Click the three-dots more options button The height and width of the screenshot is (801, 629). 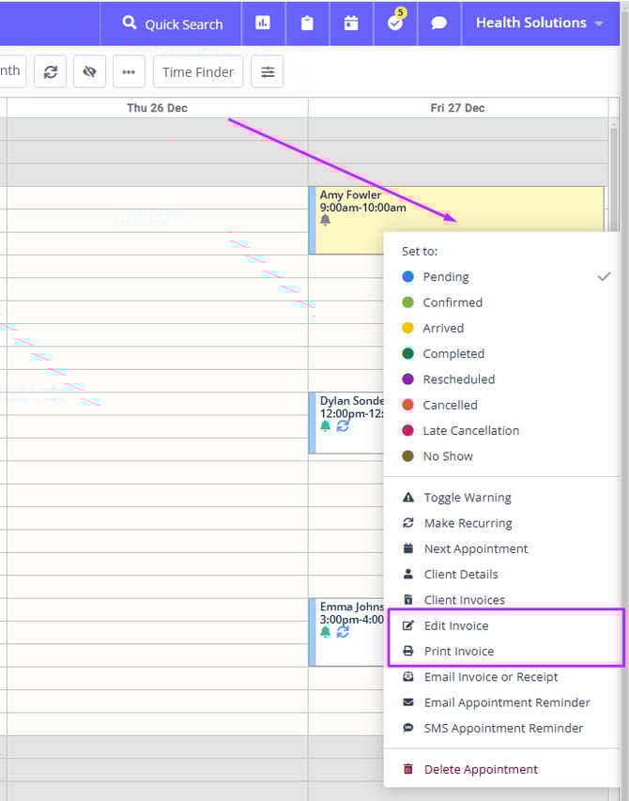129,71
